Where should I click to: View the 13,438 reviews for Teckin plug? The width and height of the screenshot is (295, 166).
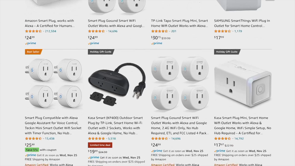tap(50, 138)
